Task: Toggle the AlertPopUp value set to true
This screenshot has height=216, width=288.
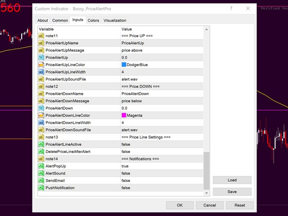Action: (x=162, y=166)
